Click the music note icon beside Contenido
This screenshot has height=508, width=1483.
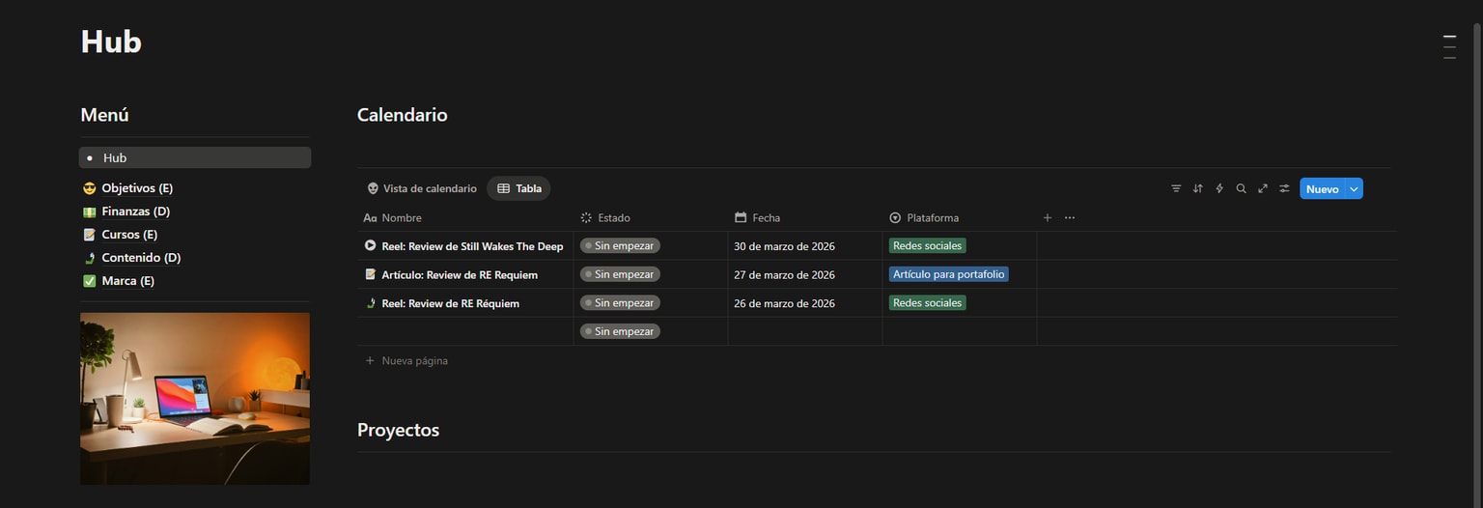pos(89,258)
